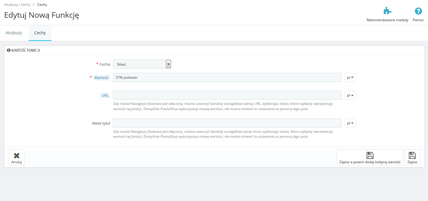Viewport: 428px width, 201px height.
Task: Click floppy icon to save and add another value
Action: click(x=370, y=155)
